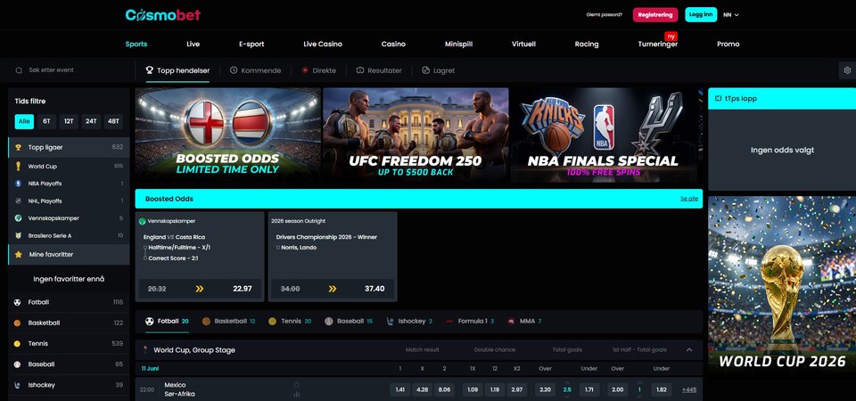Image resolution: width=856 pixels, height=401 pixels.
Task: Select odds 1.41 for Mexico win
Action: tap(400, 389)
